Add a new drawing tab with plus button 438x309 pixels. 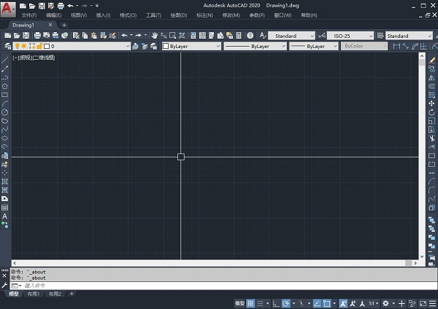coord(64,25)
